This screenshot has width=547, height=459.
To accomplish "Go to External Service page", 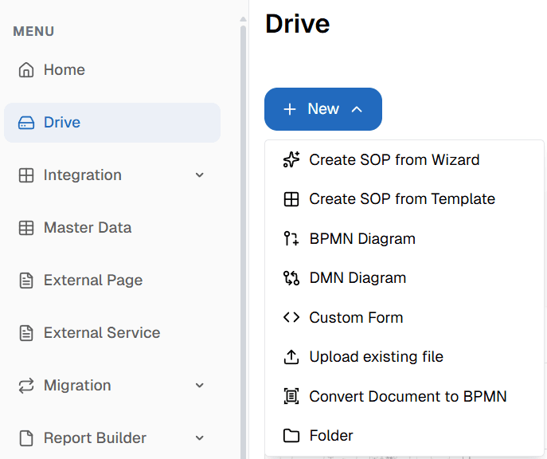I will click(x=101, y=333).
